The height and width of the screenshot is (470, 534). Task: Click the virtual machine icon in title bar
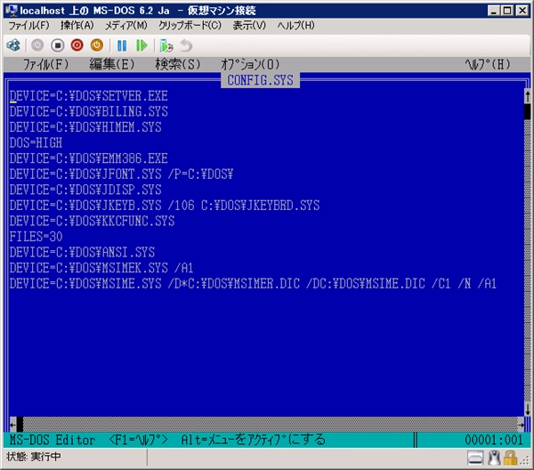pos(12,10)
